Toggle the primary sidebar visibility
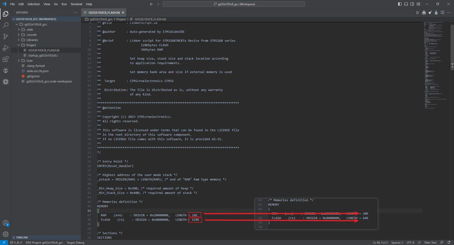The height and width of the screenshot is (245, 454). point(400,4)
